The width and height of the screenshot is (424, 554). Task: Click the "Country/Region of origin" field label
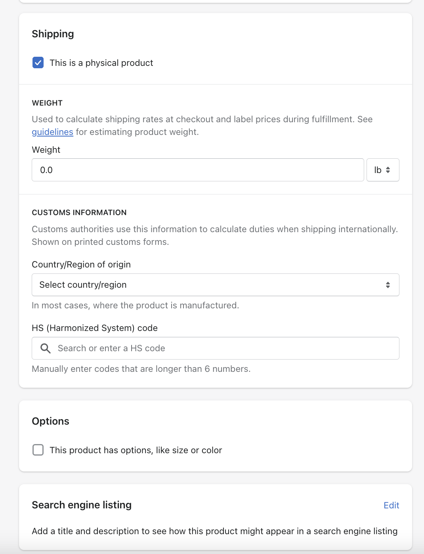(x=81, y=264)
